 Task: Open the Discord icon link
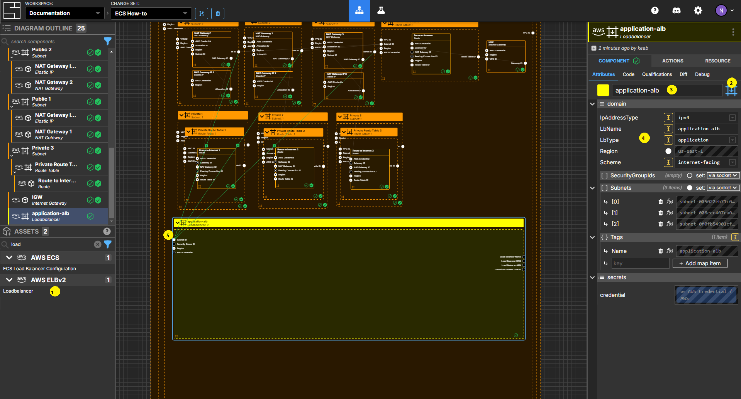[x=677, y=11]
